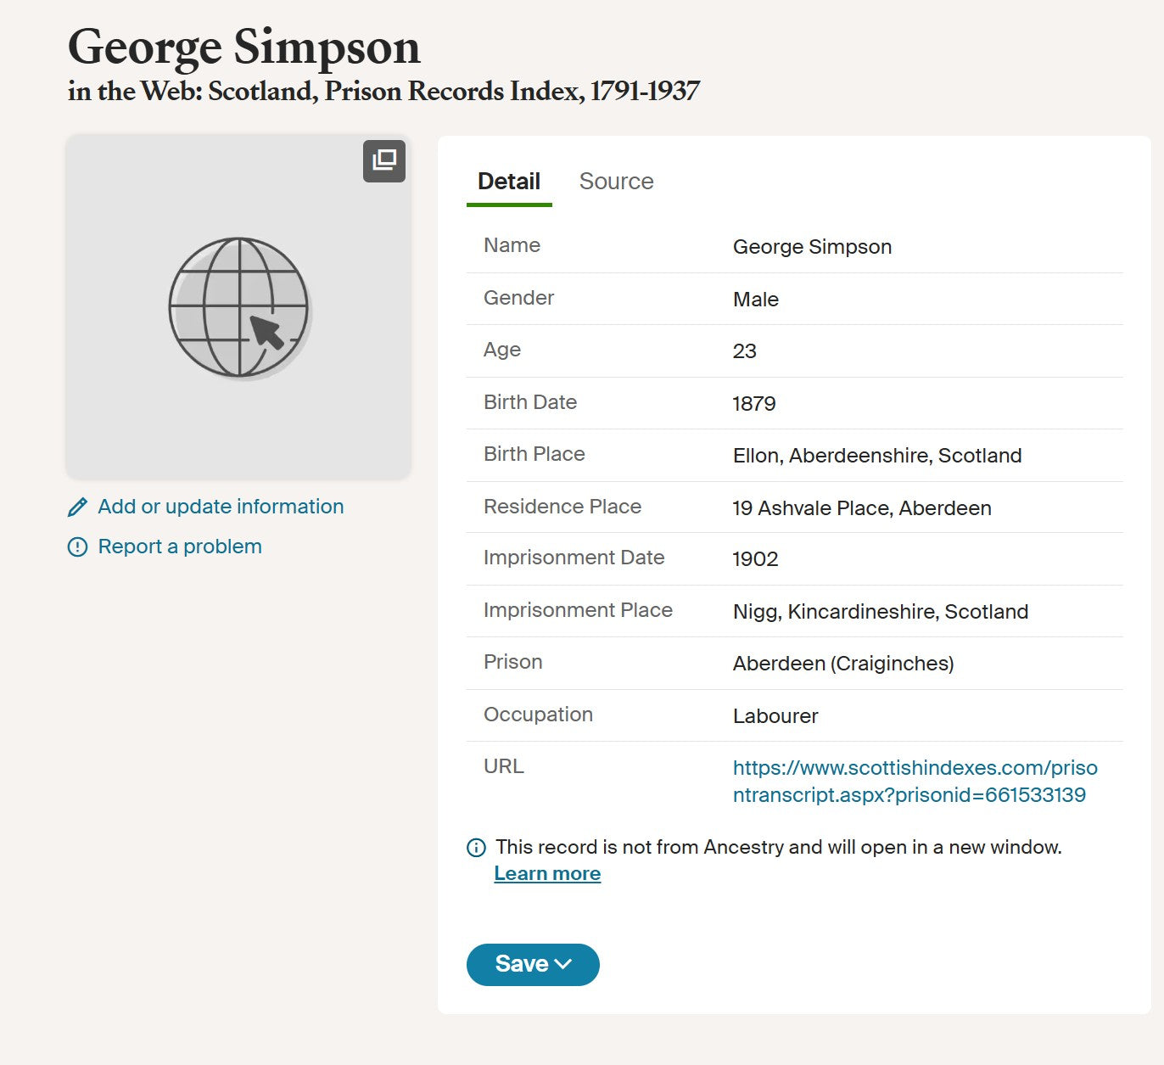Click the George Simpson page heading
Screen dimensions: 1164x1065
pyautogui.click(x=244, y=47)
